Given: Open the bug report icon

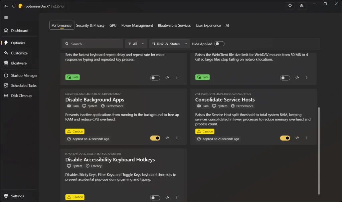Looking at the screenshot, I should click(x=302, y=6).
